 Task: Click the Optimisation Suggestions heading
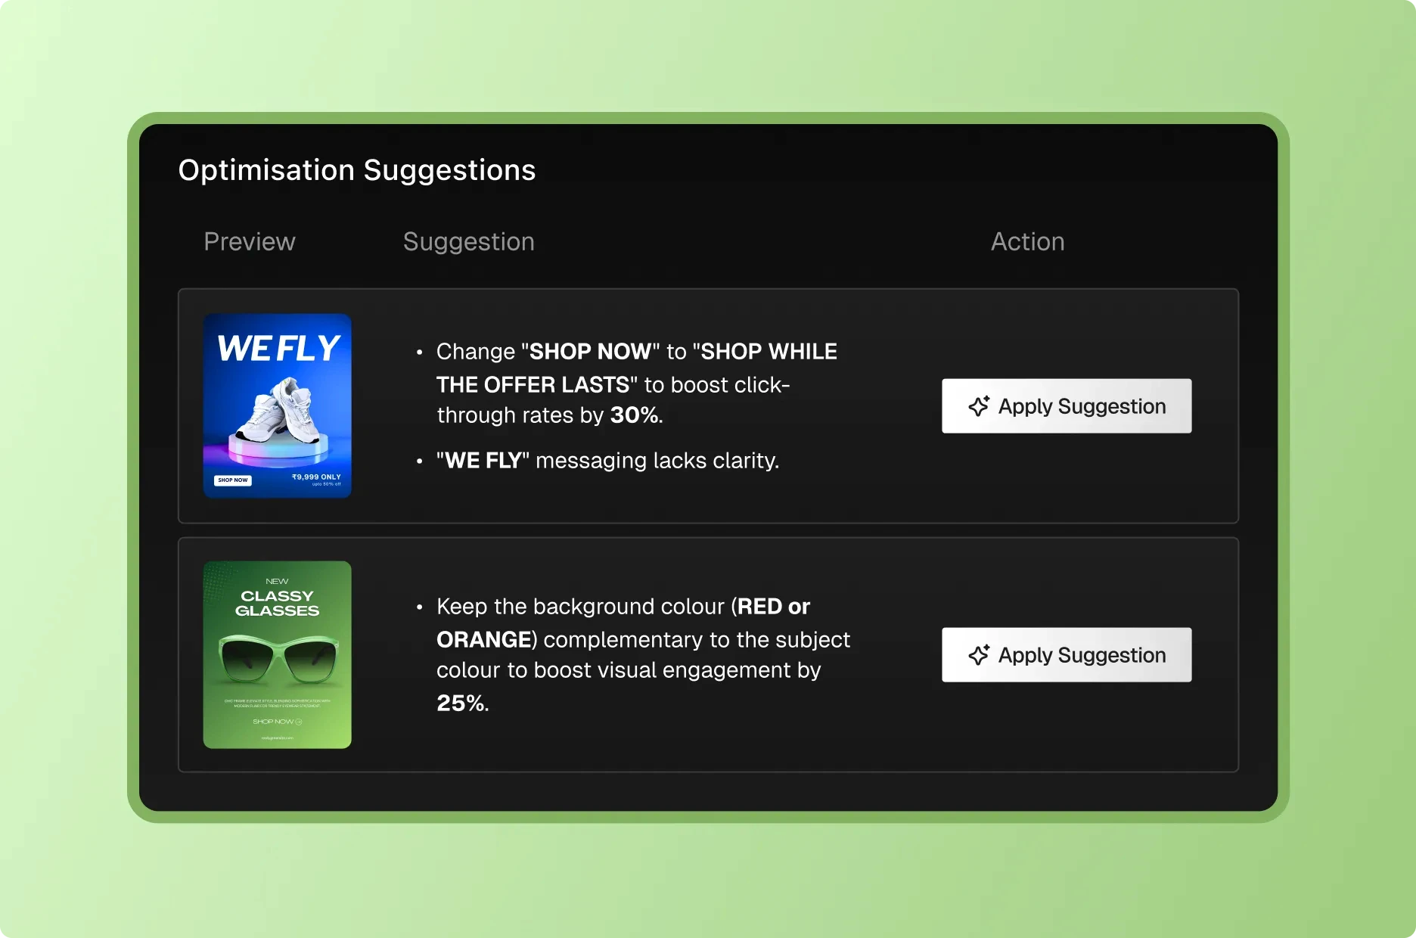coord(356,169)
